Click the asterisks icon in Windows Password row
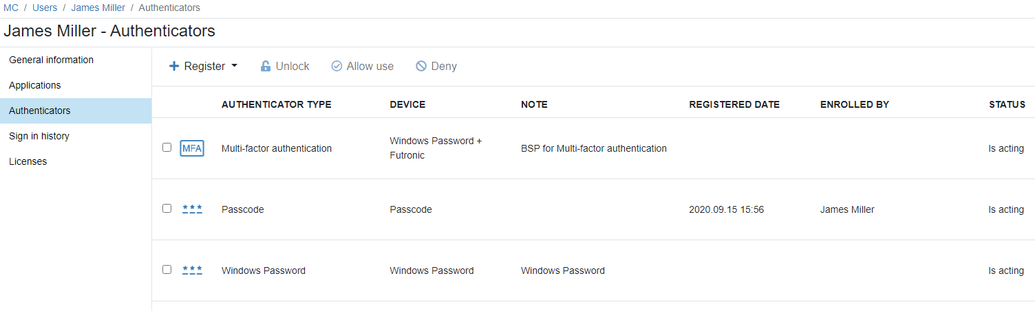1035x311 pixels. (192, 270)
